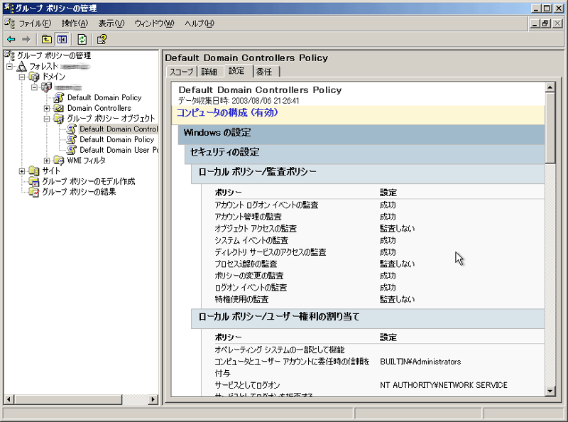Click the Refresh toolbar icon

coord(82,39)
